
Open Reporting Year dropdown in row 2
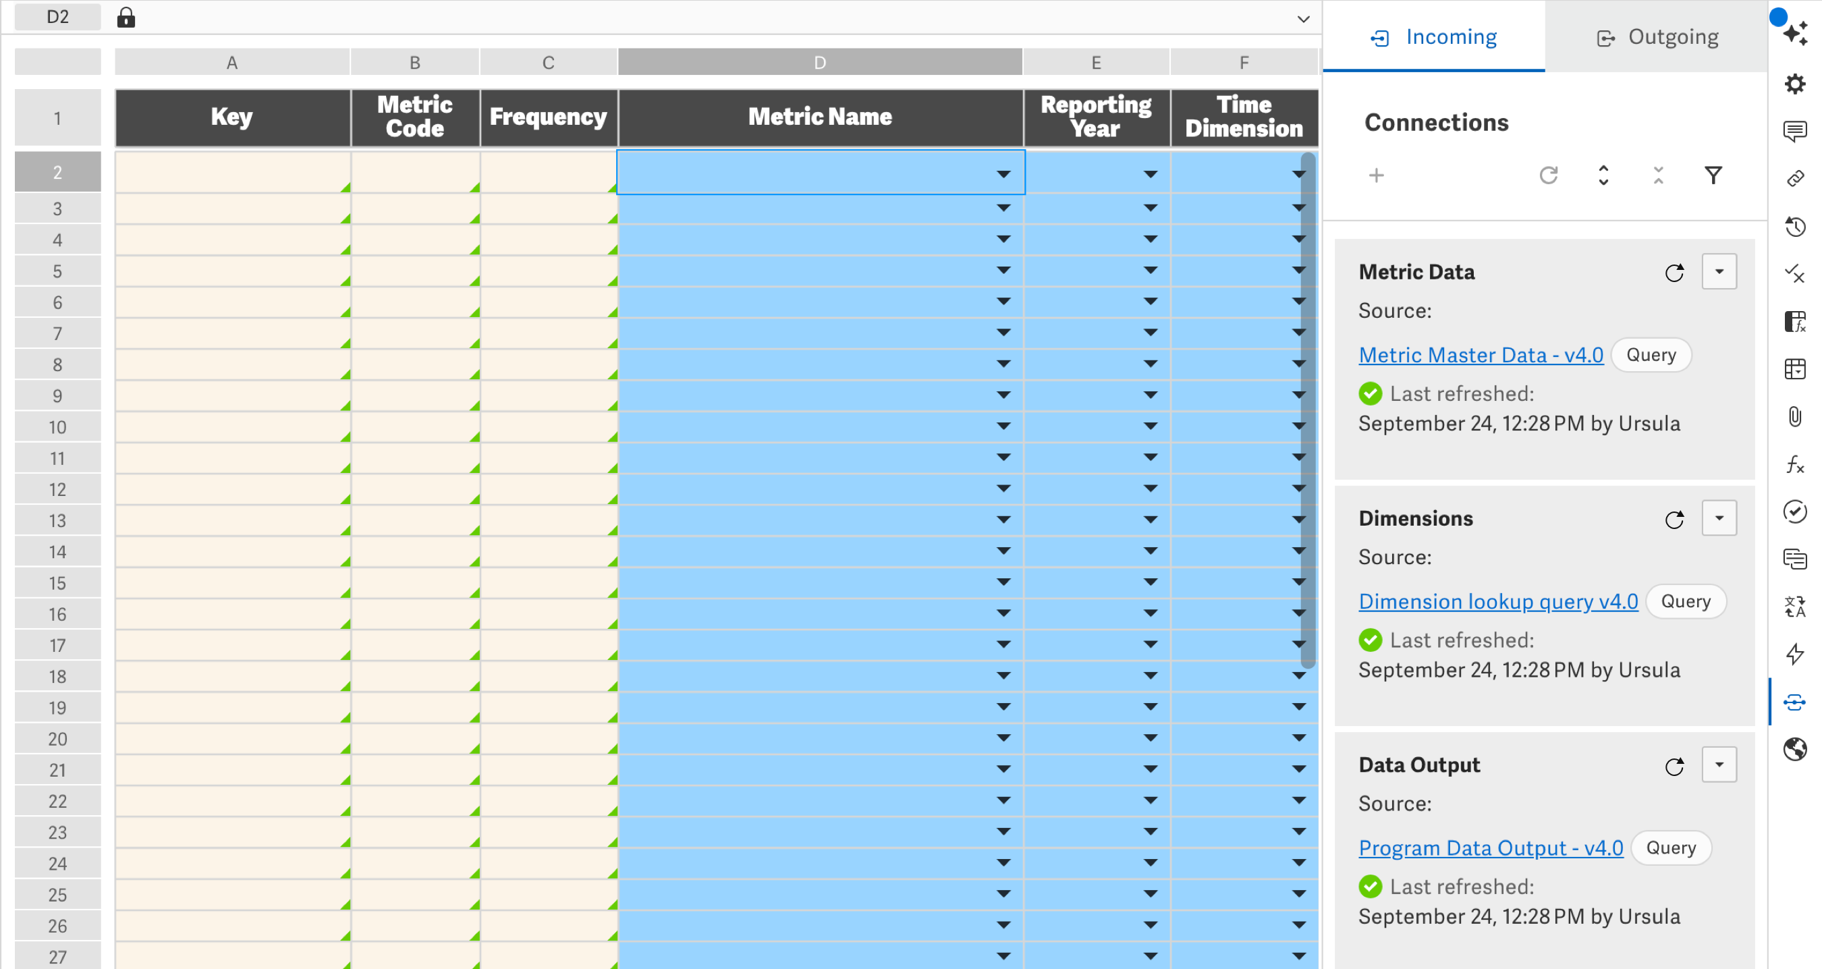coord(1151,174)
